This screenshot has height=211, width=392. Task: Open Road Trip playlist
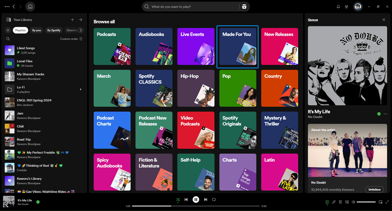tap(44, 142)
